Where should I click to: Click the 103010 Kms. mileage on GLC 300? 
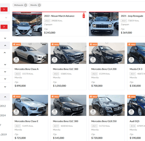(x=67, y=126)
